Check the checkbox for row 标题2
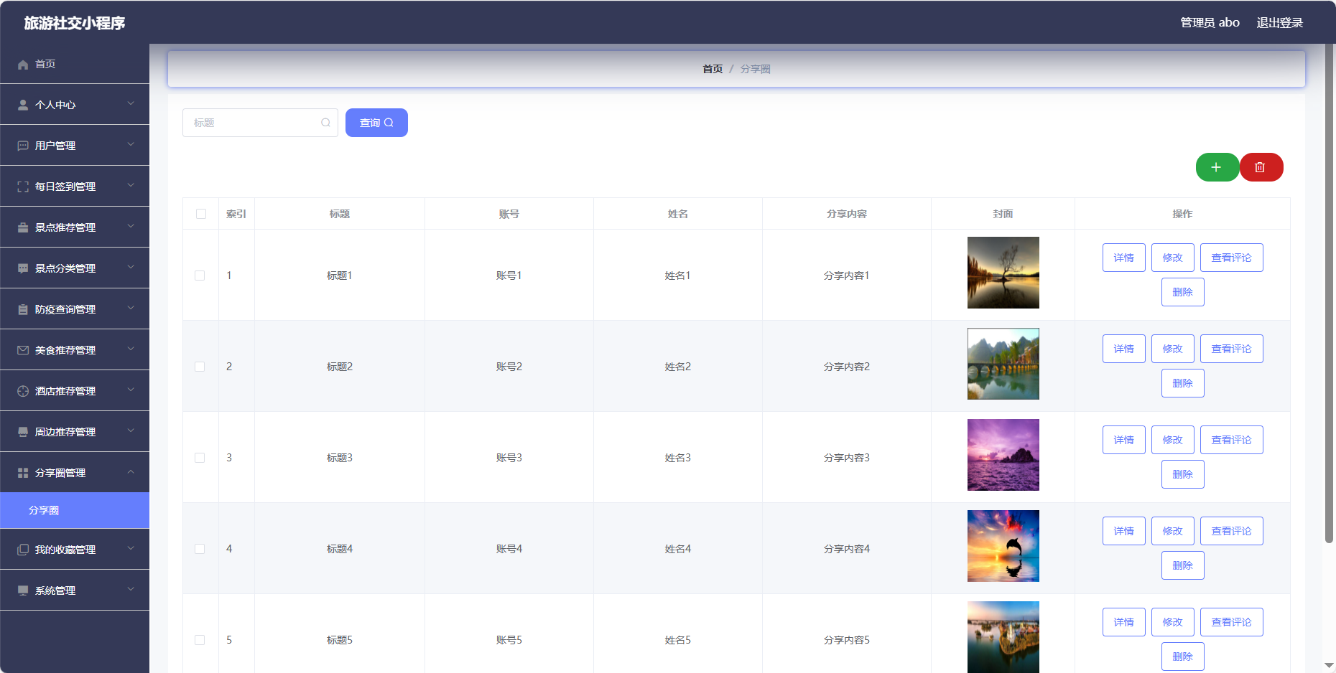Image resolution: width=1336 pixels, height=673 pixels. click(x=200, y=367)
